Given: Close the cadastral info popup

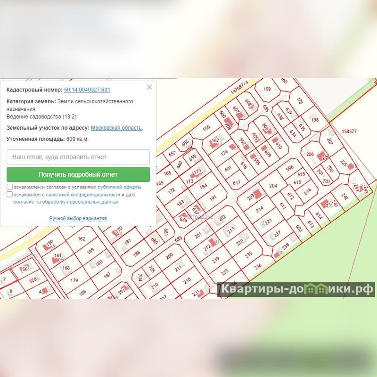Looking at the screenshot, I should [x=149, y=87].
